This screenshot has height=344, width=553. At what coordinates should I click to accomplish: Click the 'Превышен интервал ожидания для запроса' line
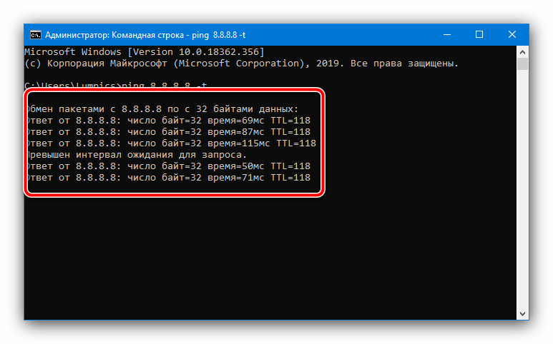pyautogui.click(x=137, y=155)
